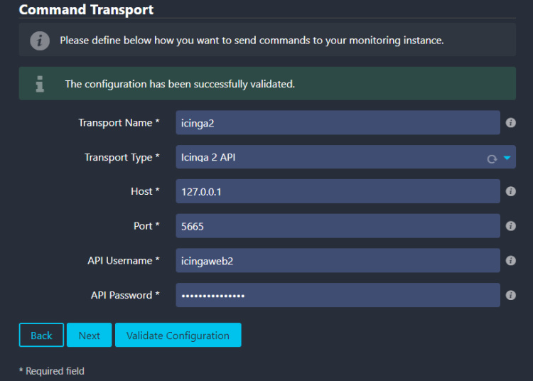Viewport: 533px width, 381px height.
Task: Select the Port field showing 5665
Action: point(338,226)
